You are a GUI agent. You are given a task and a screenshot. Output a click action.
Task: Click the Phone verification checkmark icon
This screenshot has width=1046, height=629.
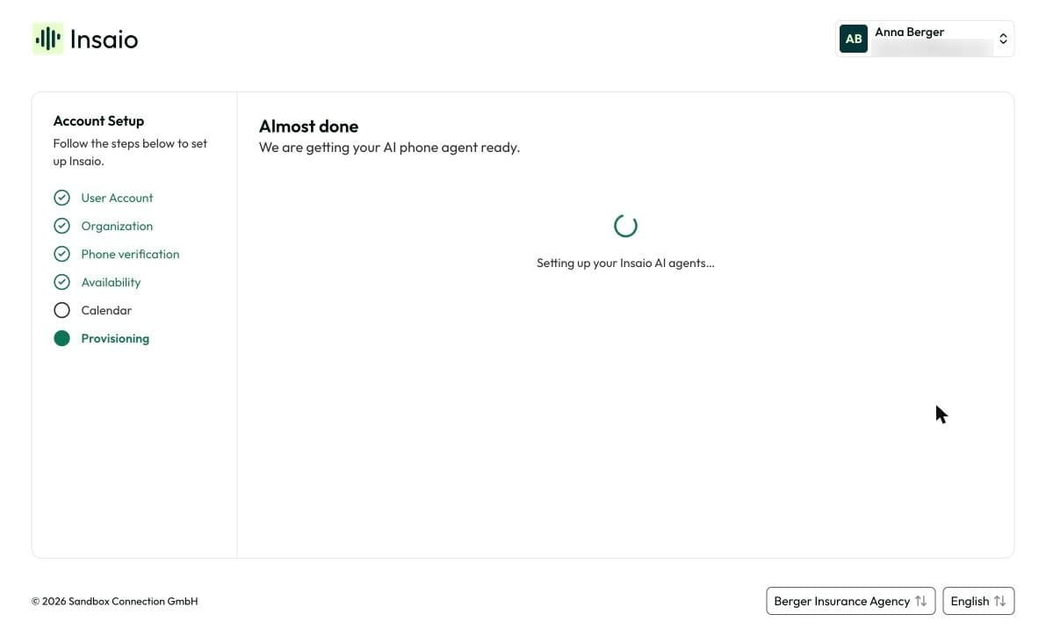pyautogui.click(x=61, y=254)
